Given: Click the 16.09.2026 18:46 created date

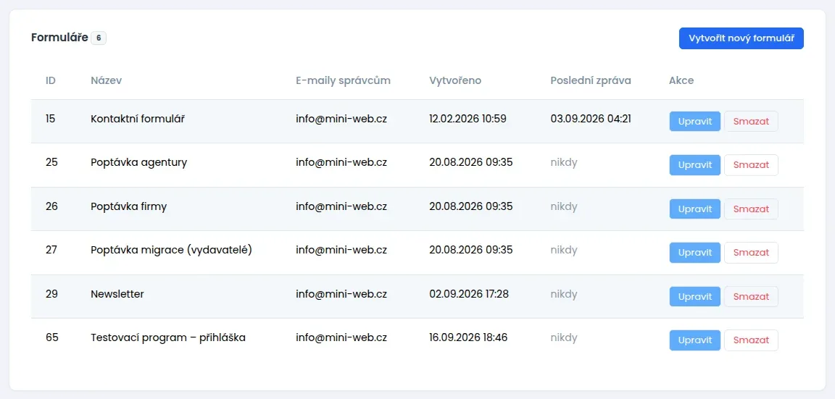Looking at the screenshot, I should coord(468,337).
